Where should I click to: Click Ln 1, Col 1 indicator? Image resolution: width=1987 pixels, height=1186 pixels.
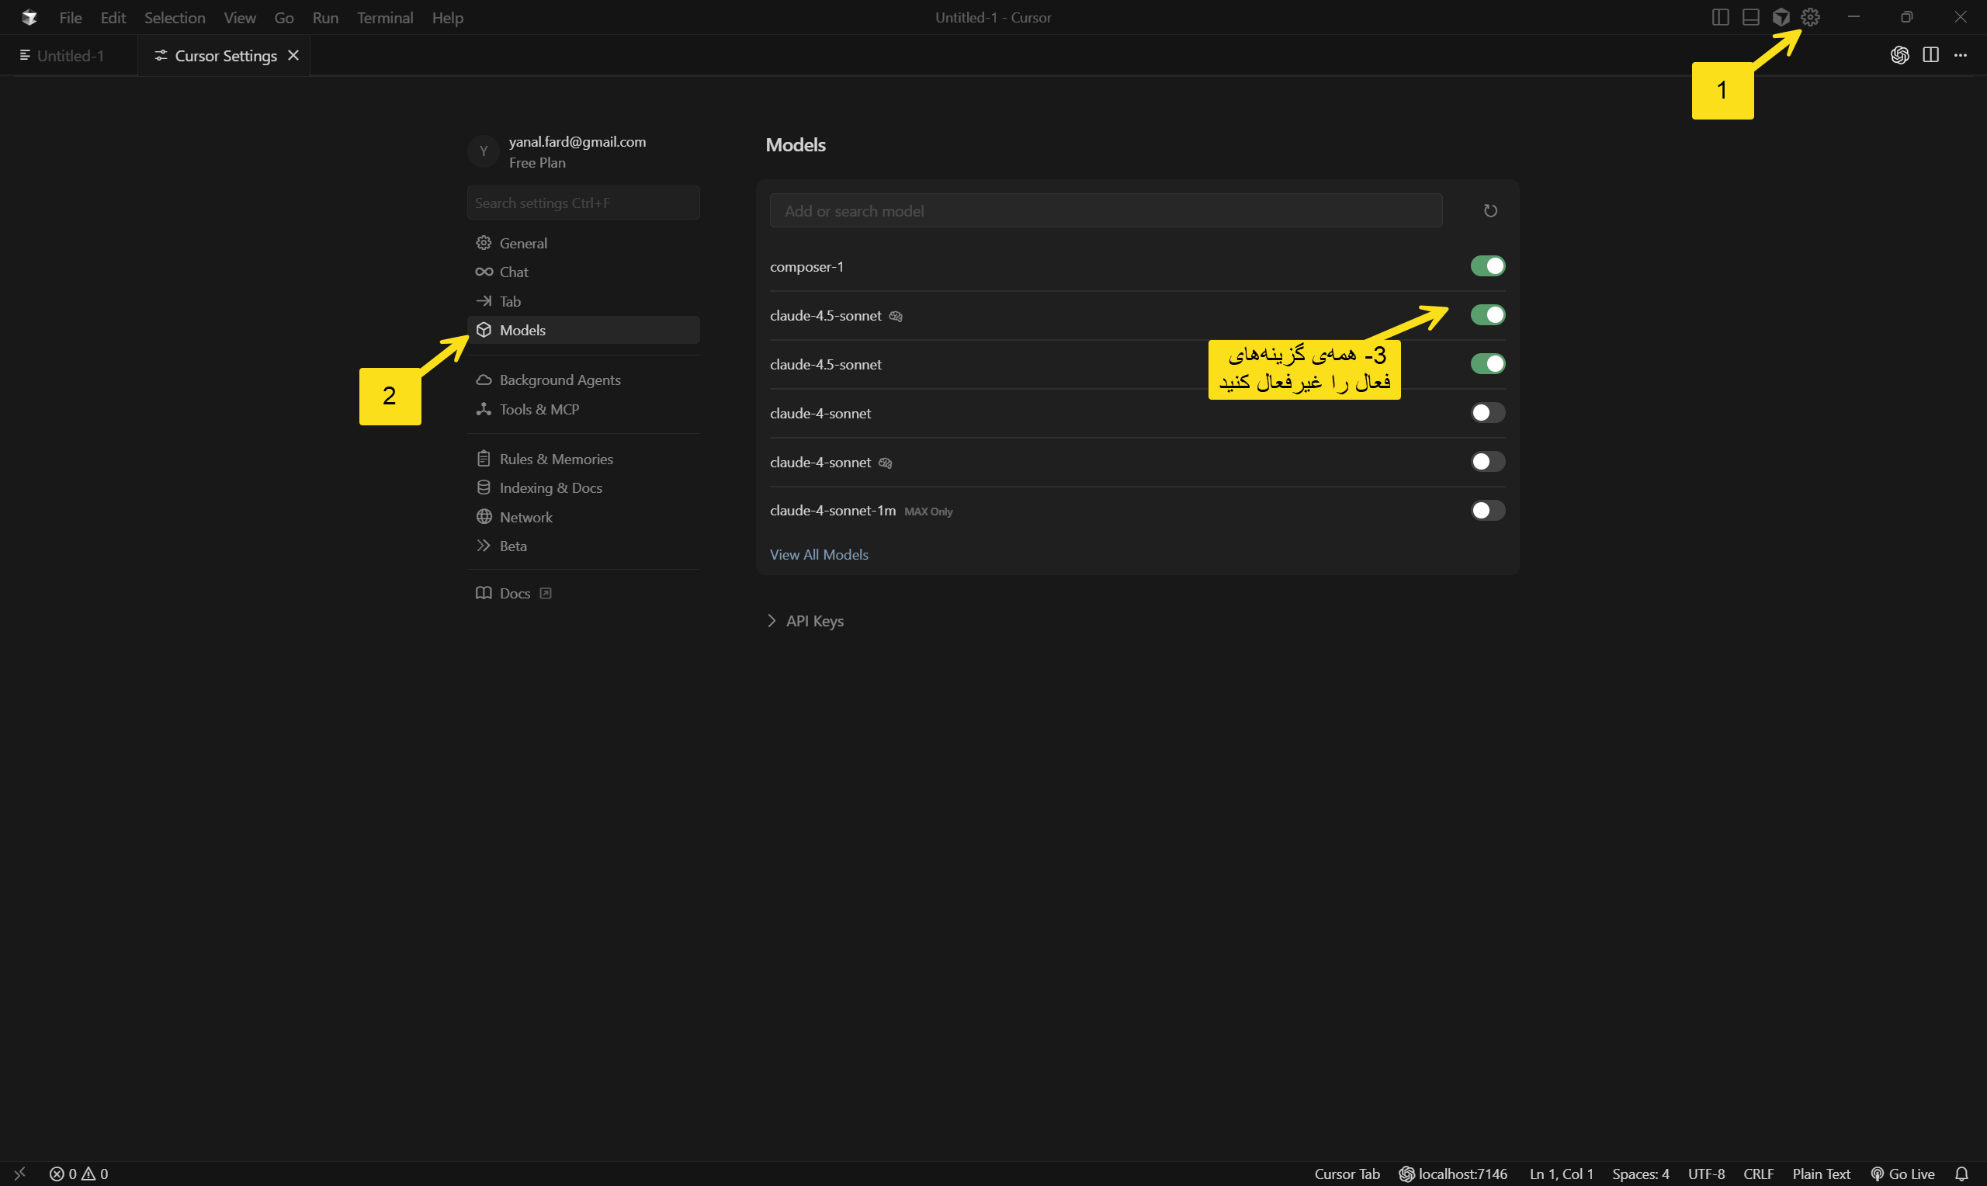1560,1174
